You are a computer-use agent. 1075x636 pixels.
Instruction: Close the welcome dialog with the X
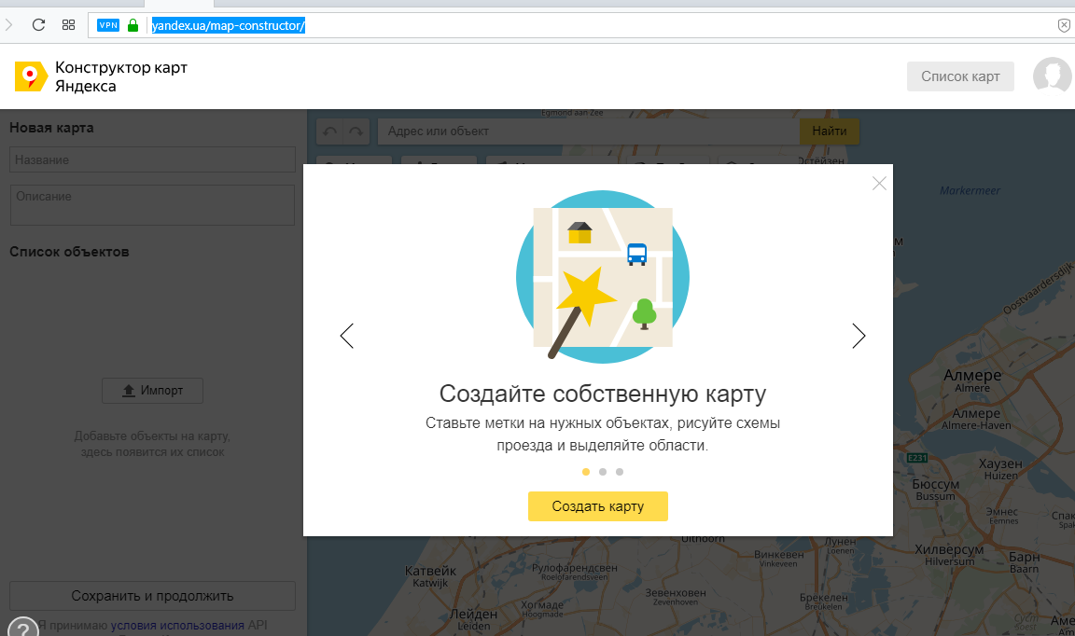(879, 184)
